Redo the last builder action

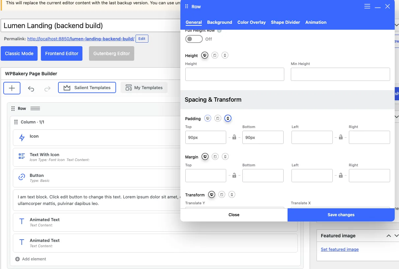click(x=47, y=88)
